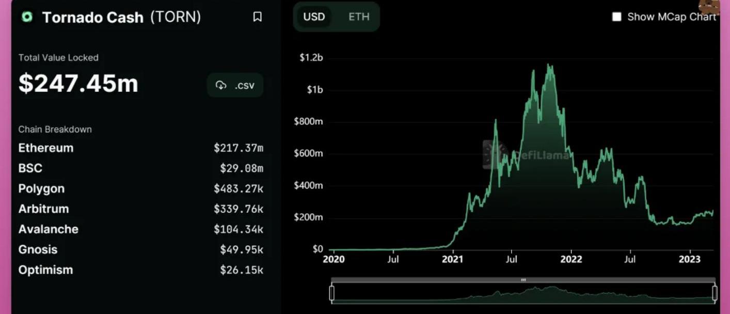730x314 pixels.
Task: Click the Arbitrum chain entry
Action: (43, 209)
